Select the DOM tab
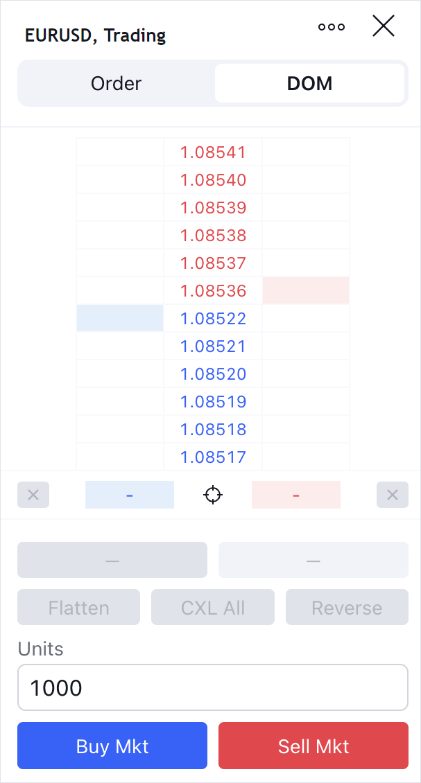Screen dimensions: 421x783 [309, 84]
